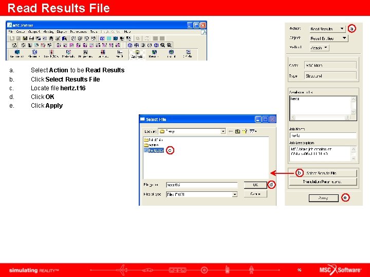
Task: Open the XY Plot application in Patran
Action: coord(188,54)
